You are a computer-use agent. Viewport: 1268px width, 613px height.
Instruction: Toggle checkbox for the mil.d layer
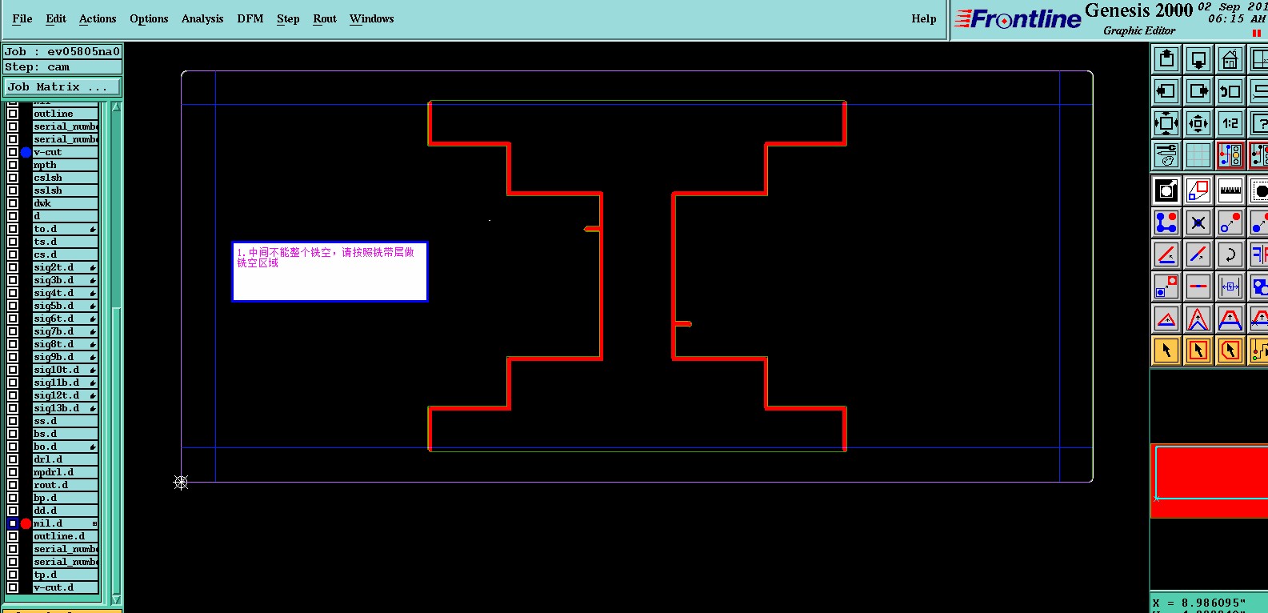tap(13, 523)
